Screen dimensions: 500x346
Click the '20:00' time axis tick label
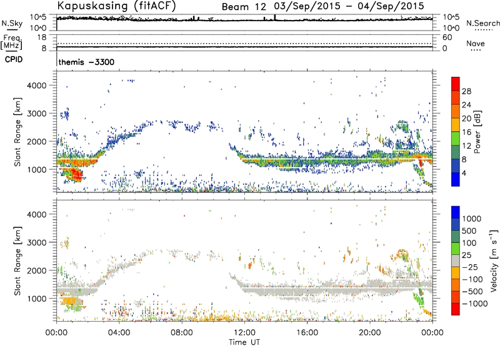tap(369, 333)
